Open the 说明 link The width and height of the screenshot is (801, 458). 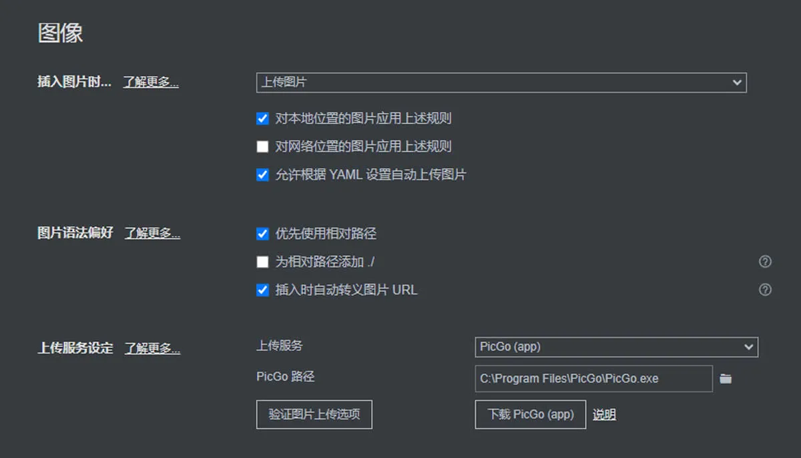[604, 415]
